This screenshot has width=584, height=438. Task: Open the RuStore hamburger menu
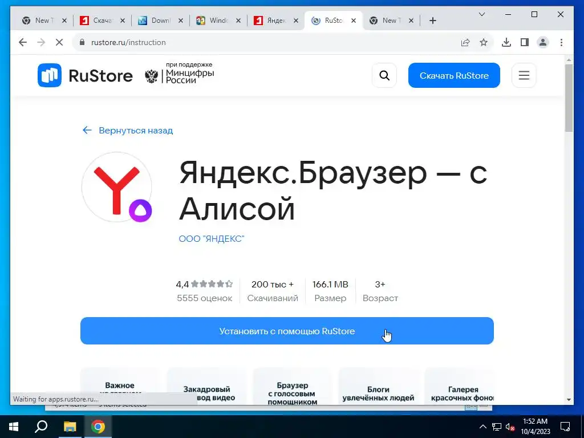coord(524,76)
